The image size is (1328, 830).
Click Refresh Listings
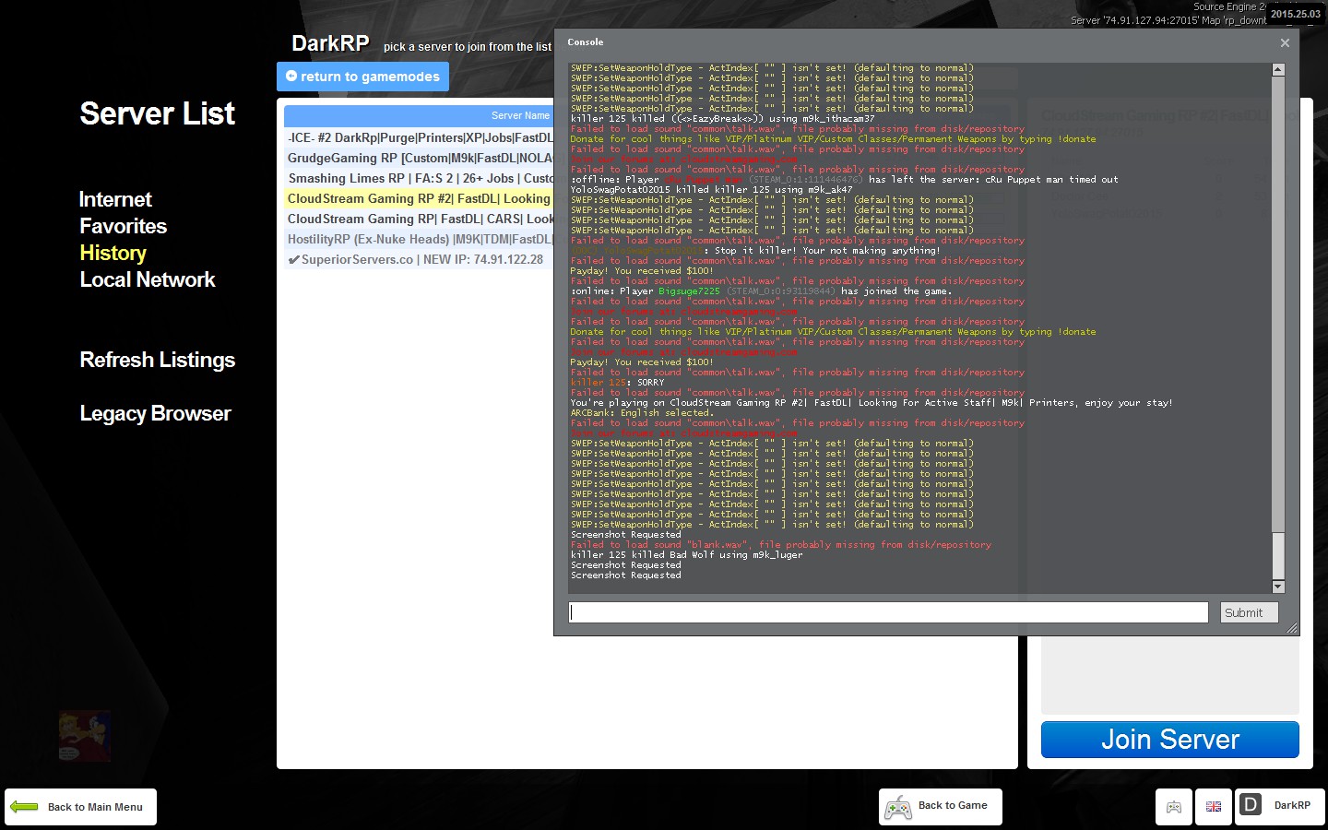[157, 360]
